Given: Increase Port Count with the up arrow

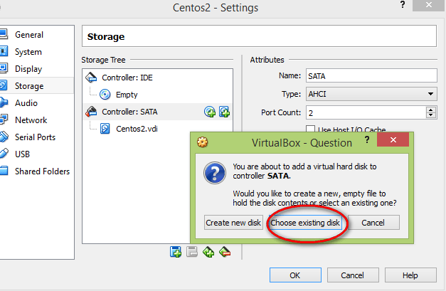Looking at the screenshot, I should pos(431,109).
